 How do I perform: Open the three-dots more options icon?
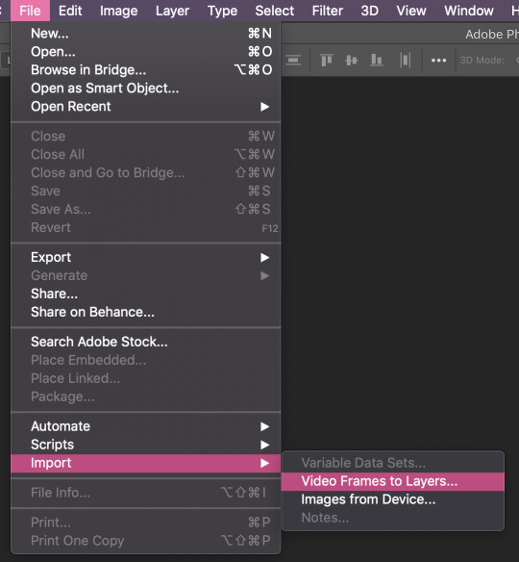(x=438, y=61)
